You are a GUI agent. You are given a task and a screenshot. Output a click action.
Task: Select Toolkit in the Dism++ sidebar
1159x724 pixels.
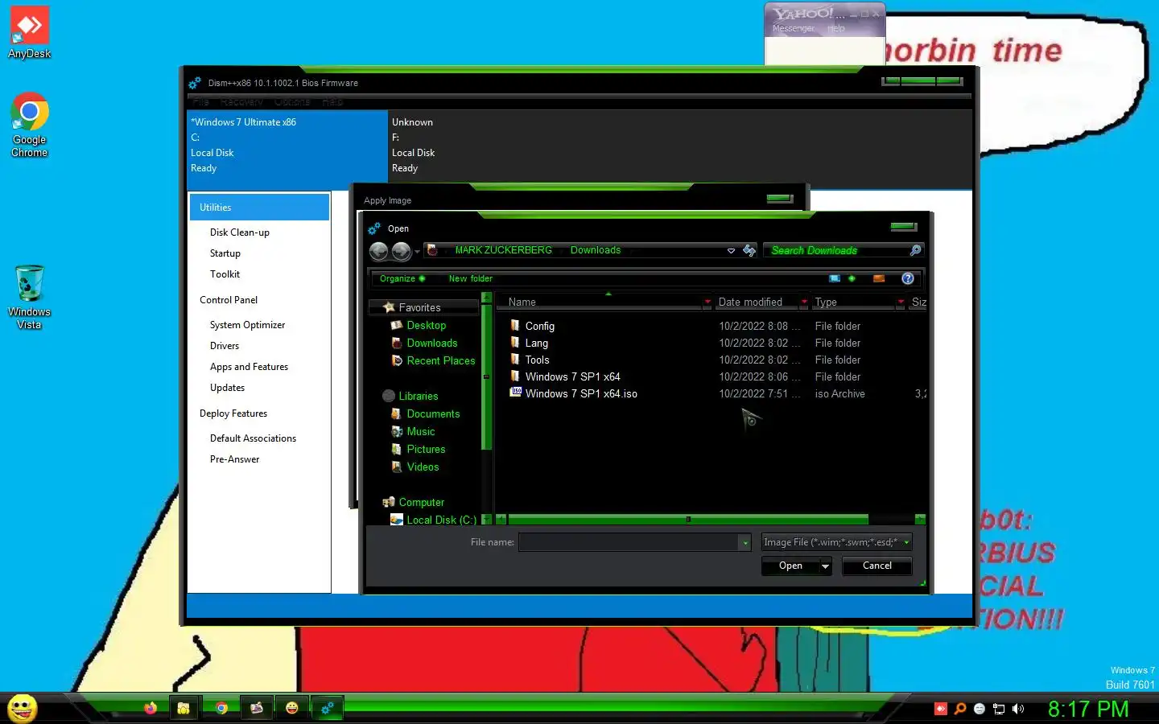[225, 274]
